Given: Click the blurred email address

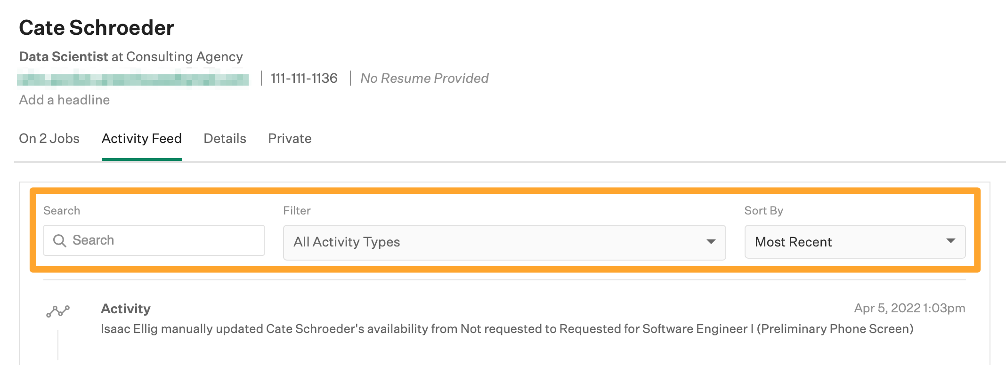Looking at the screenshot, I should pyautogui.click(x=133, y=79).
